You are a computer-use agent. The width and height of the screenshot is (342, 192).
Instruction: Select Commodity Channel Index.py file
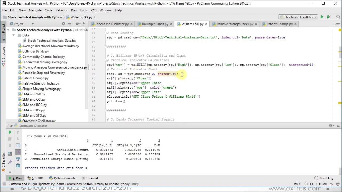(x=44, y=57)
